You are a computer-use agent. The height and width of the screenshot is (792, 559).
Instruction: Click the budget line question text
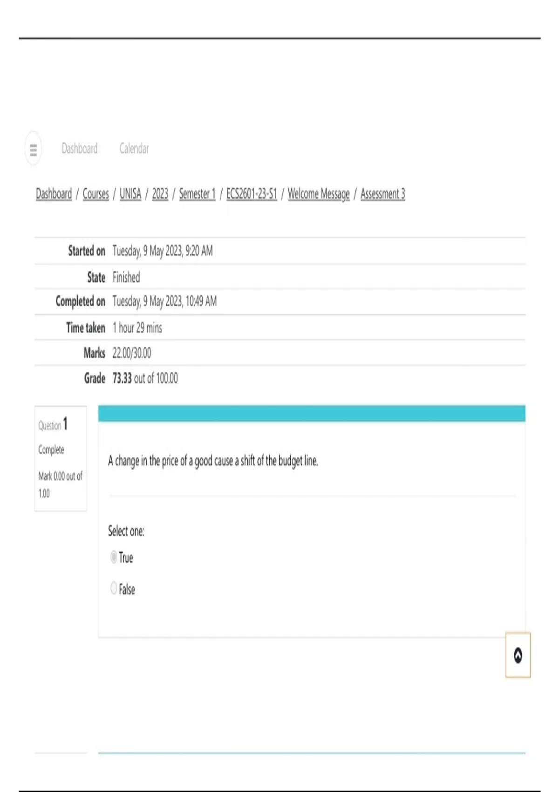(213, 461)
